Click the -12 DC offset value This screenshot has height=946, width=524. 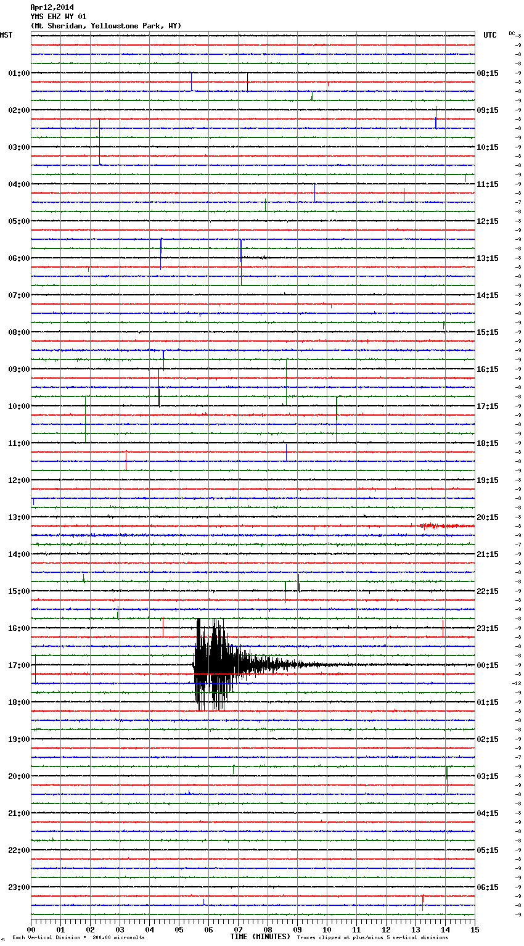click(x=517, y=683)
